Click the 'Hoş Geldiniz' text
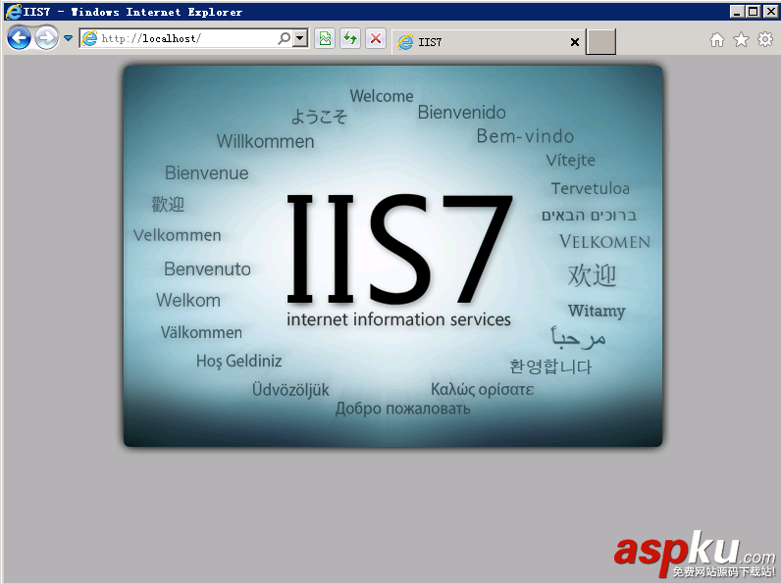The height and width of the screenshot is (584, 781). click(x=239, y=361)
